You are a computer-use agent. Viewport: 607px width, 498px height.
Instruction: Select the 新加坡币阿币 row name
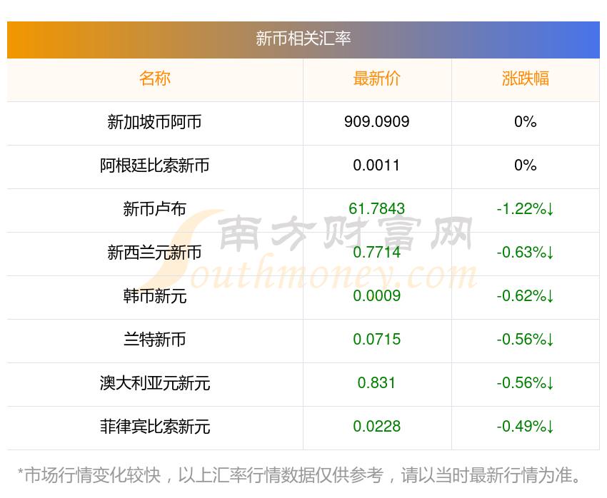[154, 122]
